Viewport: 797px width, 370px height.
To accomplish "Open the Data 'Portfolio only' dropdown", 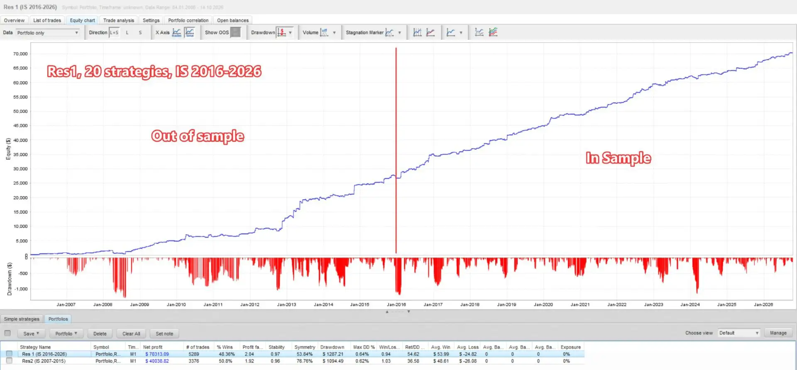I will (x=48, y=33).
